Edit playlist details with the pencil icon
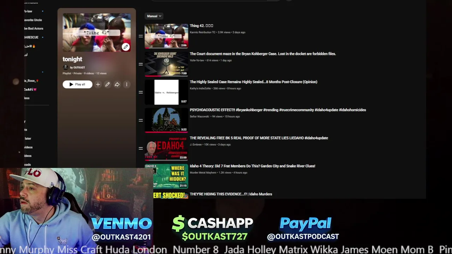Screen dimensions: 452x254 (x=107, y=84)
